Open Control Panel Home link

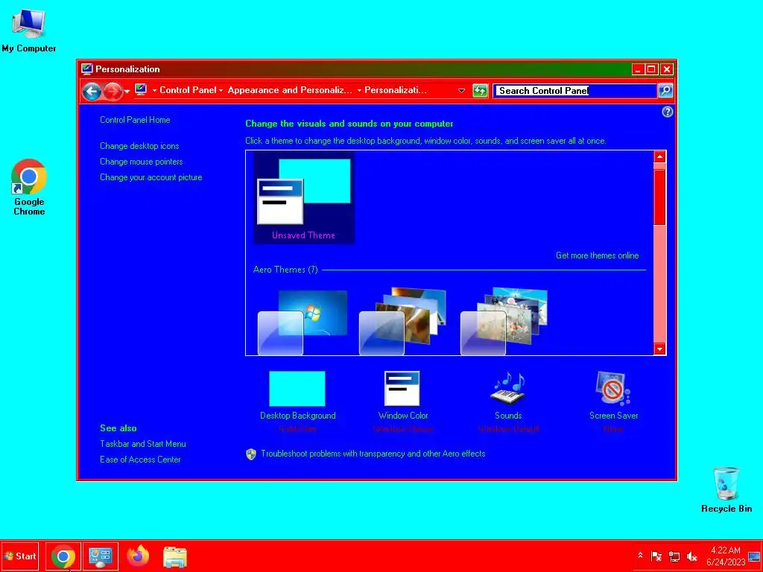pos(135,120)
